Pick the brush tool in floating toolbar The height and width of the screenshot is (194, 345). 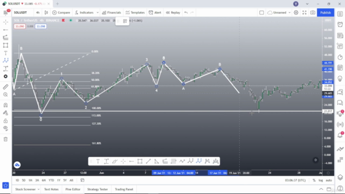click(115, 161)
